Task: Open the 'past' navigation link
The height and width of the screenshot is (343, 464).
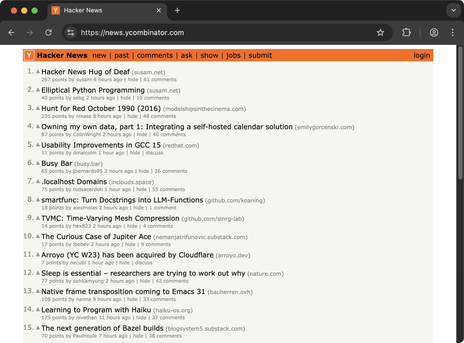Action: click(122, 55)
